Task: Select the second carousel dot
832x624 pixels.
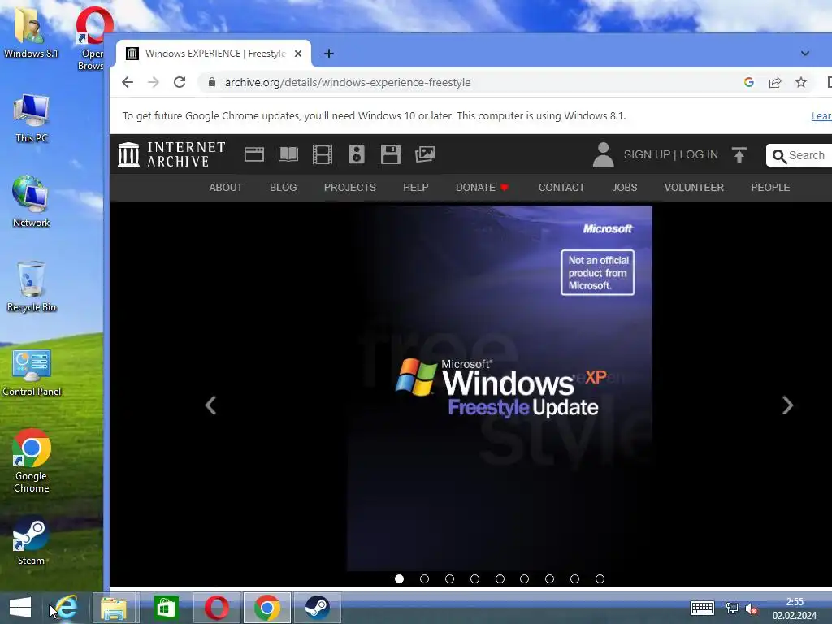Action: [x=424, y=578]
